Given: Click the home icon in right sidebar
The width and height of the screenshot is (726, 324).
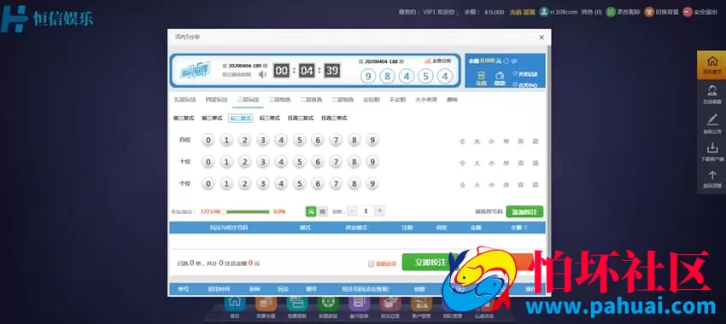Looking at the screenshot, I should [711, 61].
